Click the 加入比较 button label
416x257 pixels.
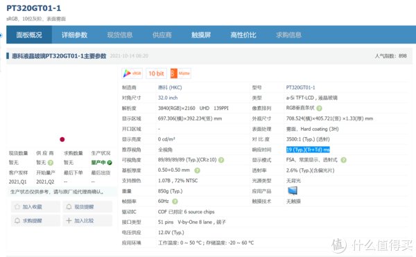[84, 220]
